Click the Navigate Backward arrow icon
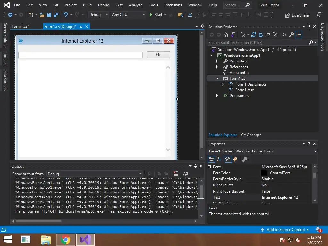 tap(10, 15)
